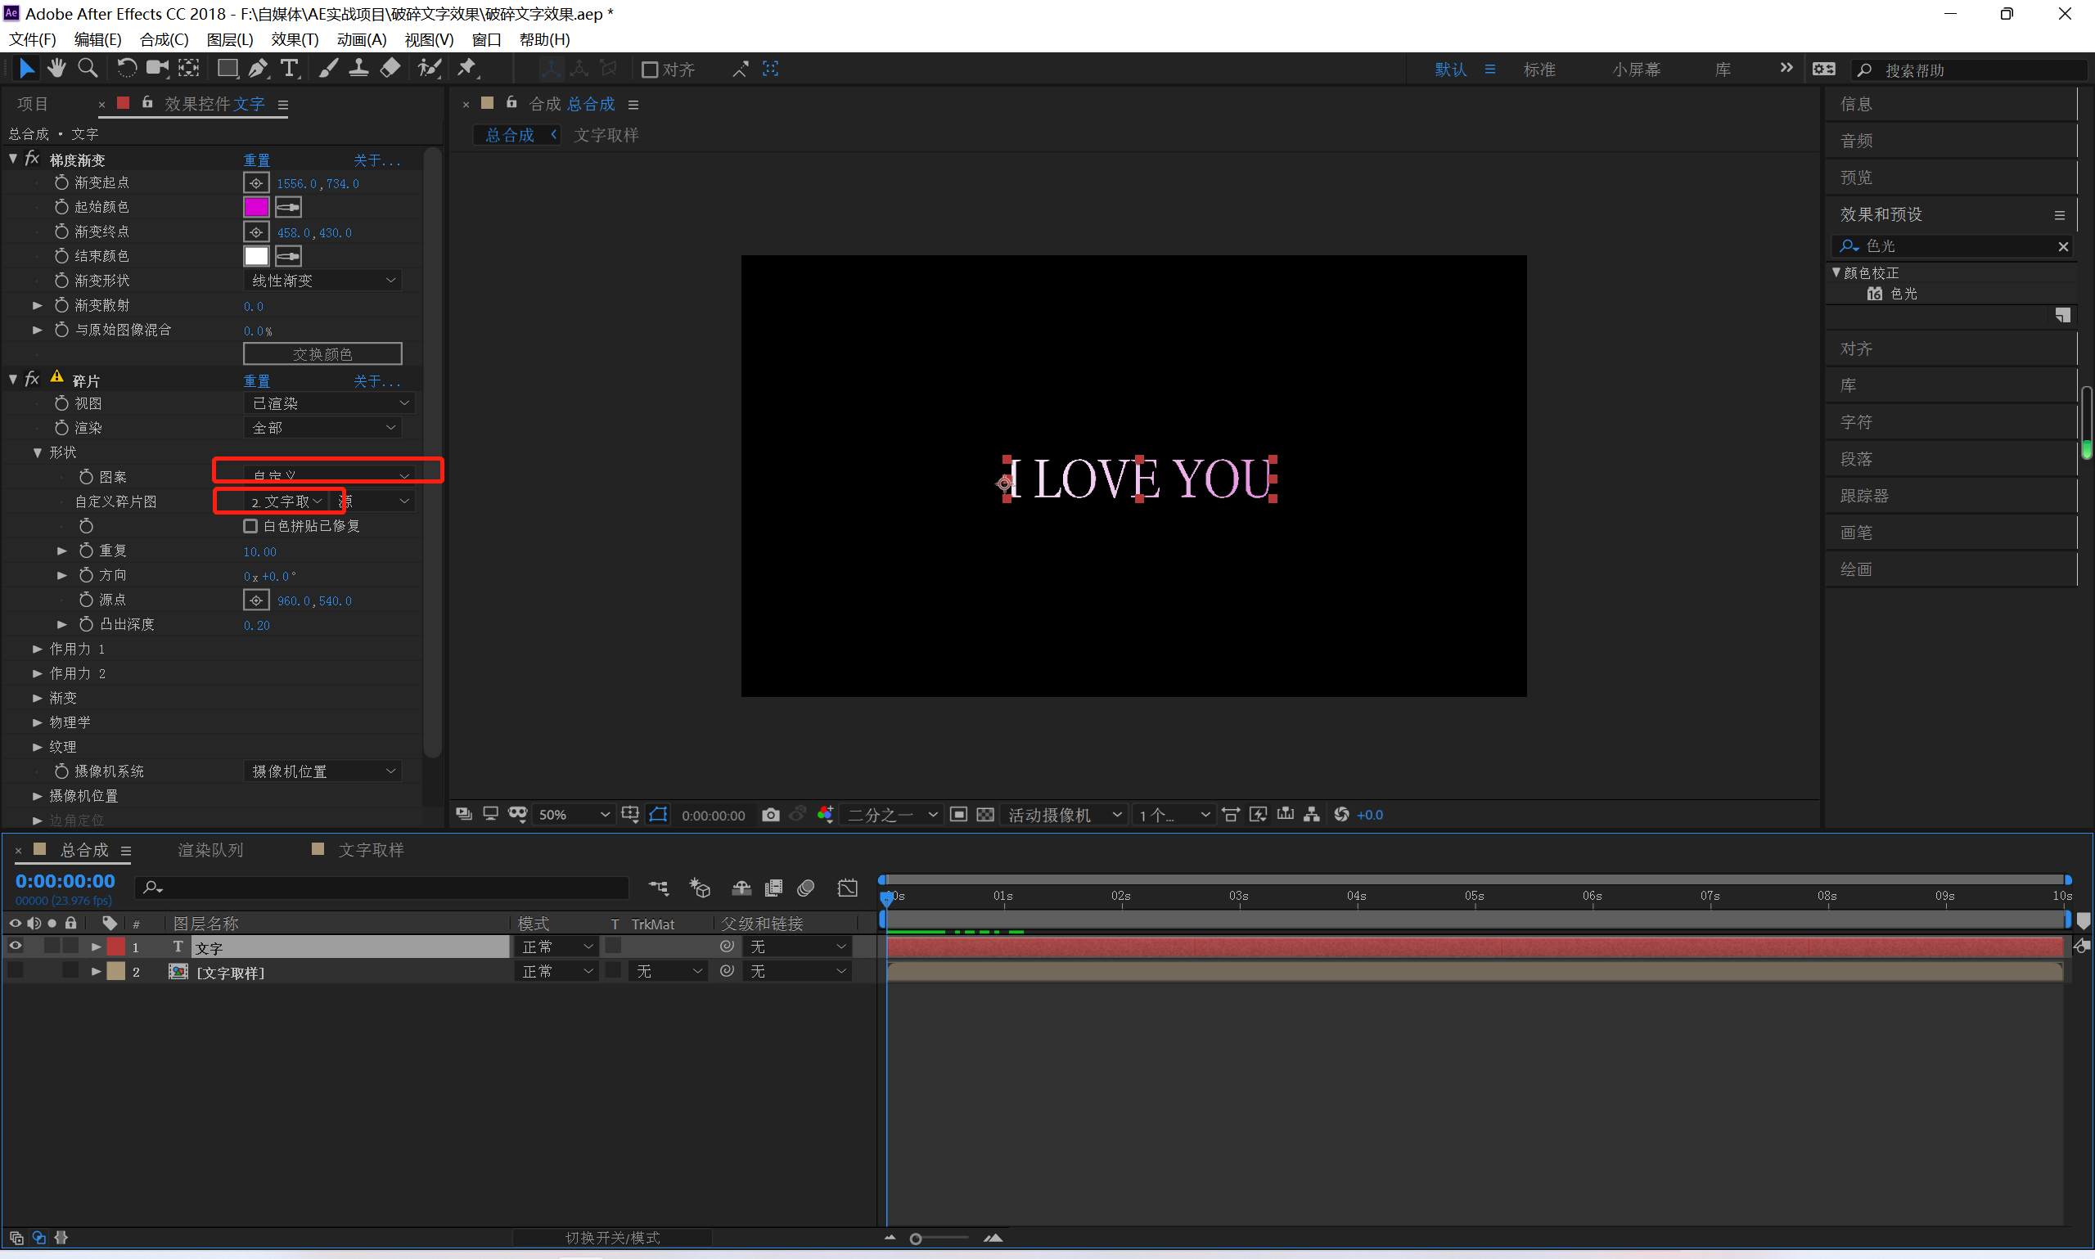The image size is (2095, 1259).
Task: Select the Clone Stamp tool
Action: [x=359, y=68]
